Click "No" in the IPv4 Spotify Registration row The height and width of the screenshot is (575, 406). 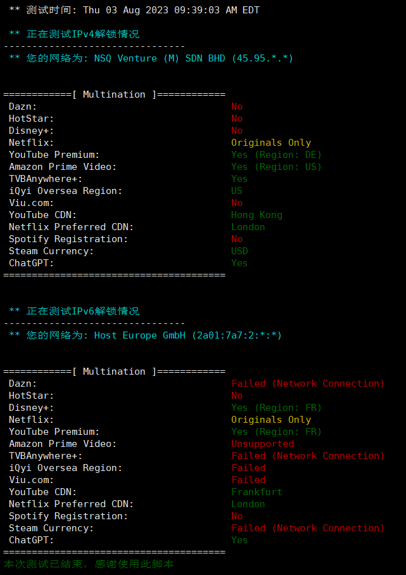[237, 239]
